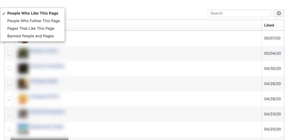Click the checked People Who Like This Page item
Viewport: 290px width, 140px height.
pyautogui.click(x=33, y=13)
